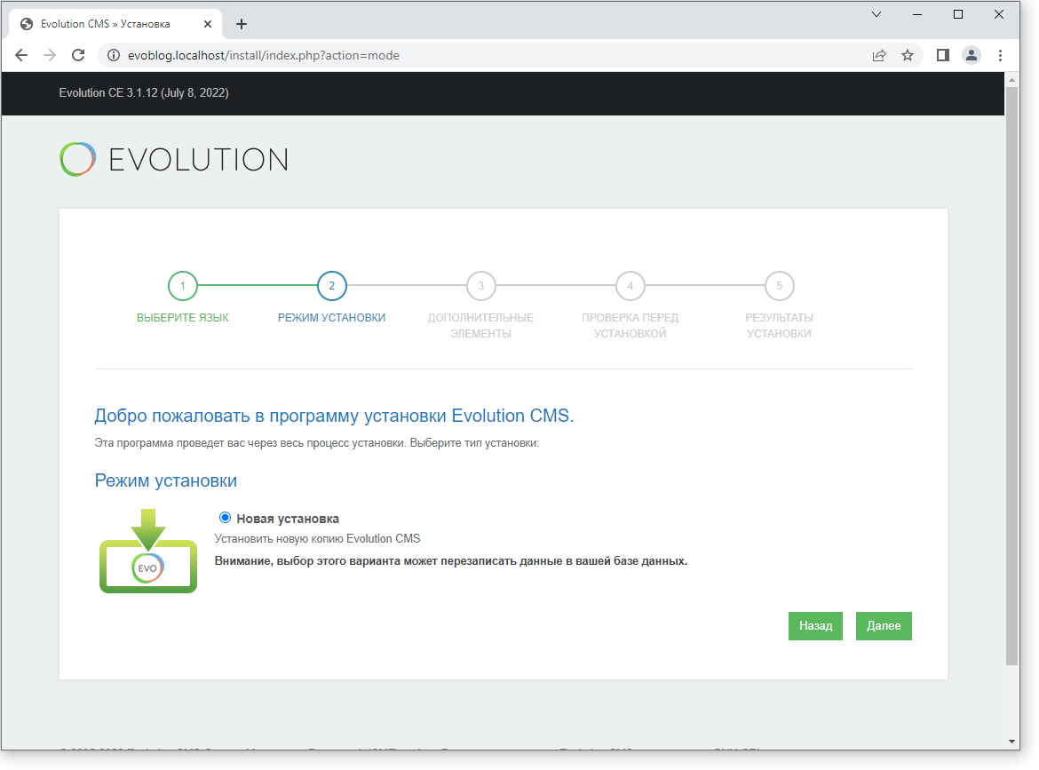This screenshot has width=1039, height=770.
Task: Open the Chrome three-dot menu
Action: click(x=1001, y=55)
